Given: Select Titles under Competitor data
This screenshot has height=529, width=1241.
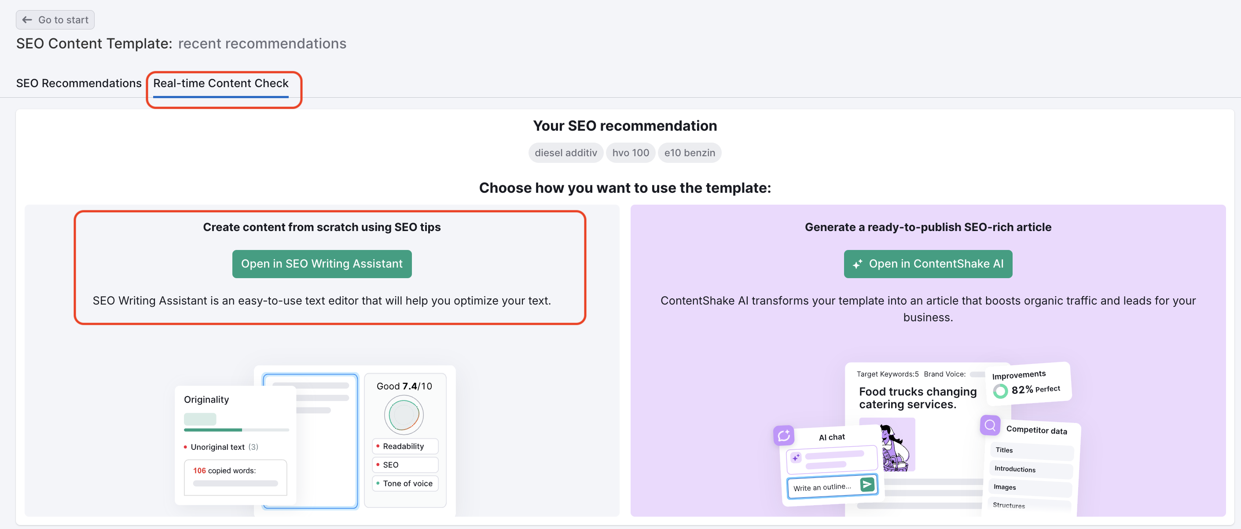Looking at the screenshot, I should click(x=1032, y=450).
